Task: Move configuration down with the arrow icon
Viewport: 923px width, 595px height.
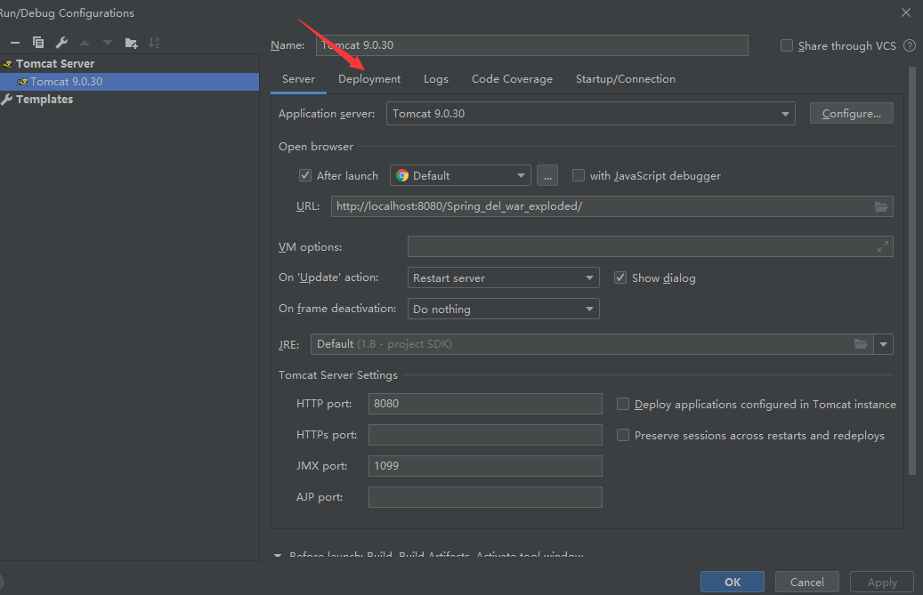Action: click(107, 43)
